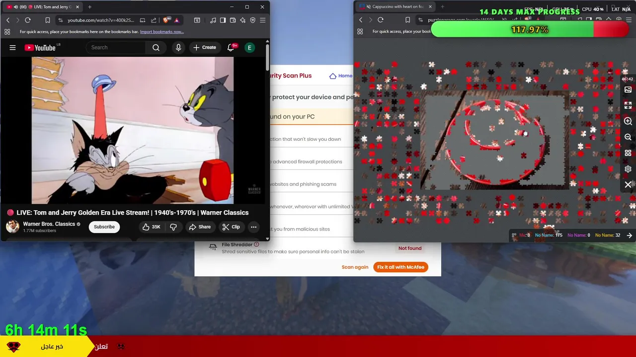Zoom in on the puzzle

tap(628, 121)
